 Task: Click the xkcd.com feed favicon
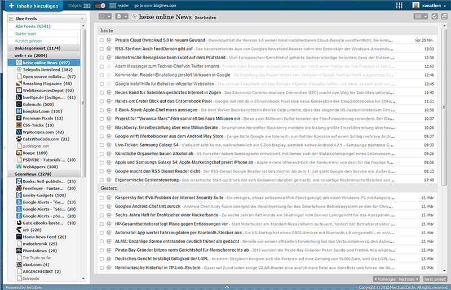point(19,265)
